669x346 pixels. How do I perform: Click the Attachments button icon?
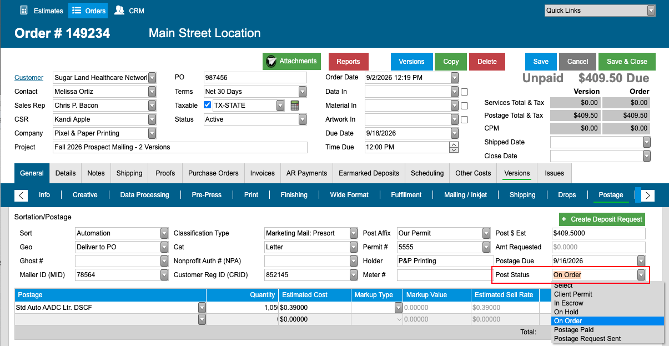coord(271,61)
